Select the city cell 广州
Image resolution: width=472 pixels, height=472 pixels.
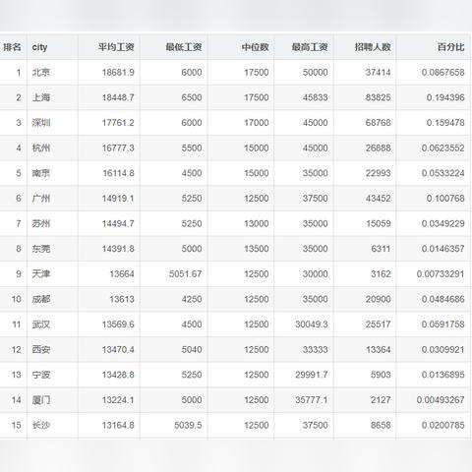point(41,199)
